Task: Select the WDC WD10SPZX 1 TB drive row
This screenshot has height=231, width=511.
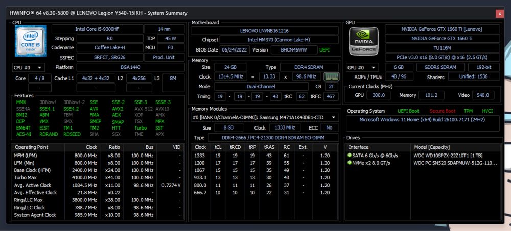Action: 423,156
